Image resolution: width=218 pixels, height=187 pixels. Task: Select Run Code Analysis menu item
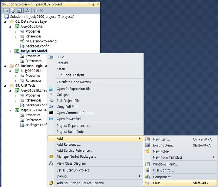(x=95, y=75)
